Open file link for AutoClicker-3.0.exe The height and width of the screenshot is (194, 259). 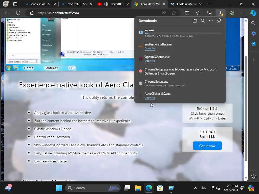point(150,98)
